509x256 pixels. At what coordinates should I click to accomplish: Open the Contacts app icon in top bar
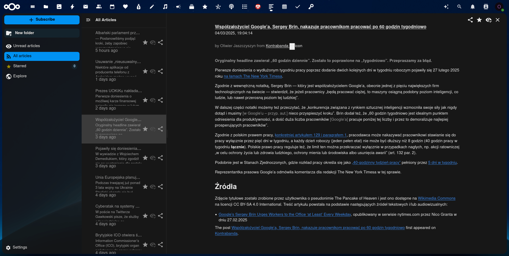[x=99, y=7]
